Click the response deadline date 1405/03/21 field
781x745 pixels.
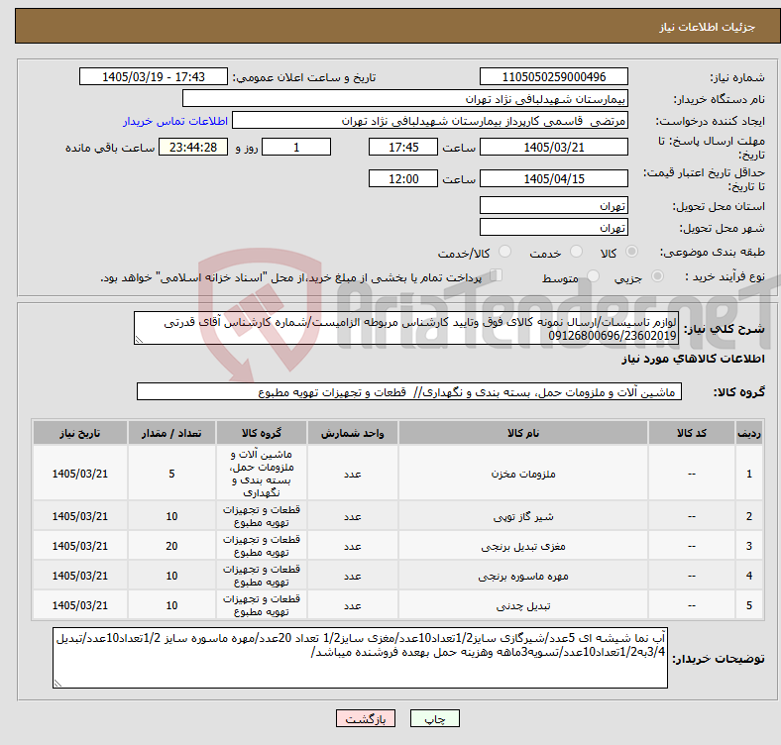click(x=553, y=147)
